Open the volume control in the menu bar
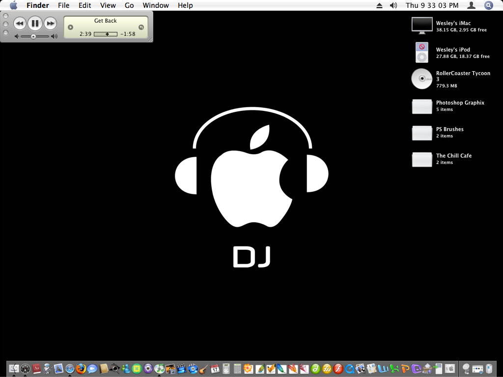The width and height of the screenshot is (503, 377). tap(393, 5)
